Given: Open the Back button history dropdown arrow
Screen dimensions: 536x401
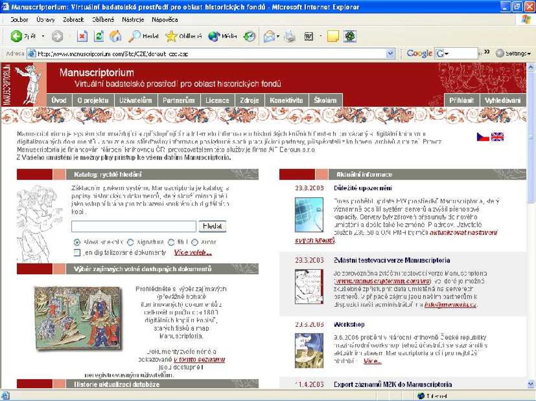Looking at the screenshot, I should (43, 36).
